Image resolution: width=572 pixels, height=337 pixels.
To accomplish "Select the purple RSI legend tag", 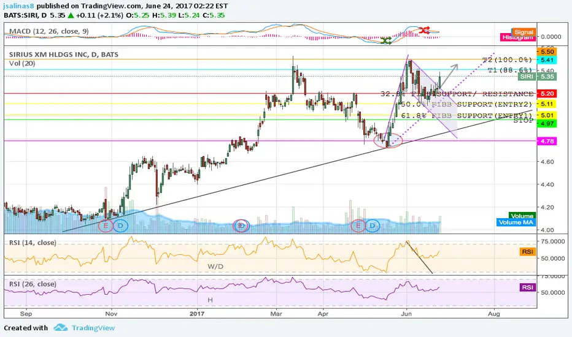I will coord(527,287).
